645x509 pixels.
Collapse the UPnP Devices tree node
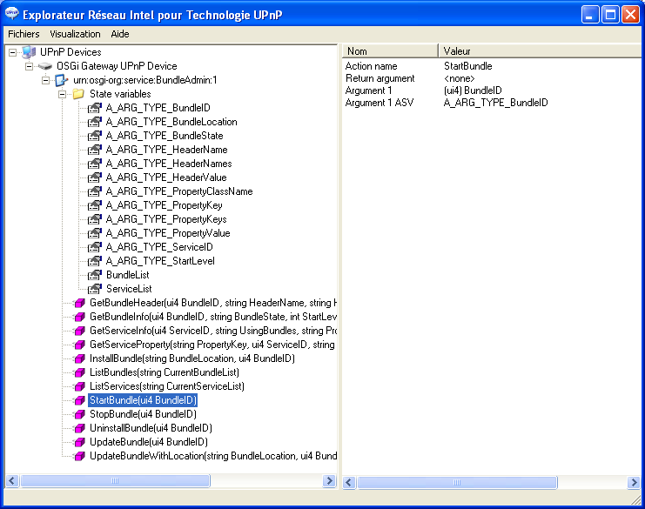13,52
